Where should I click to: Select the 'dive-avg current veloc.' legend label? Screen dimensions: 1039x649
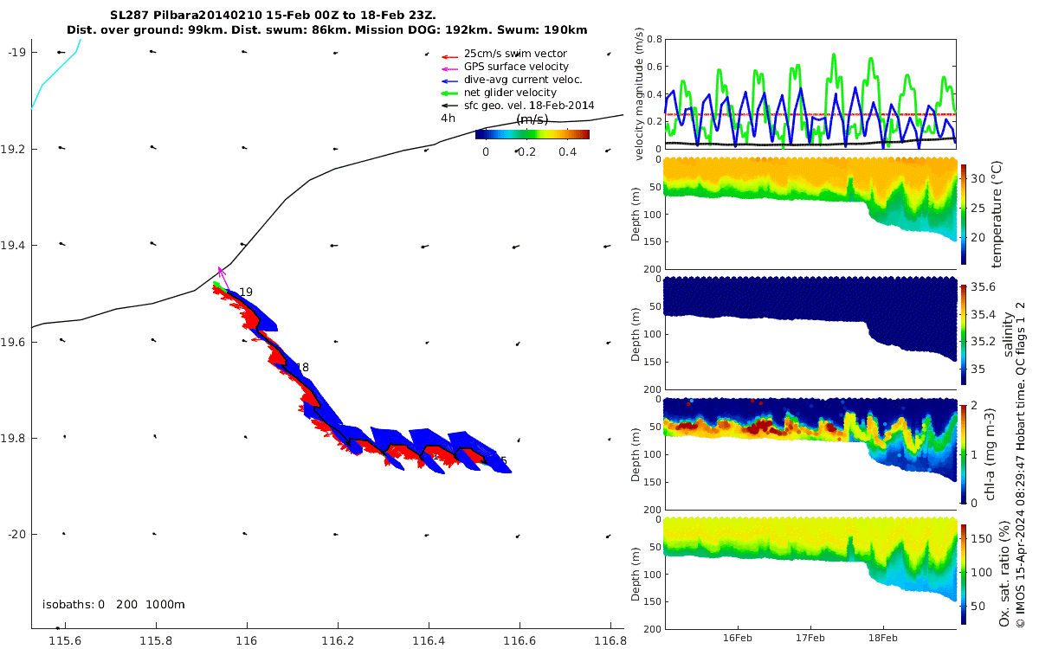[x=523, y=80]
